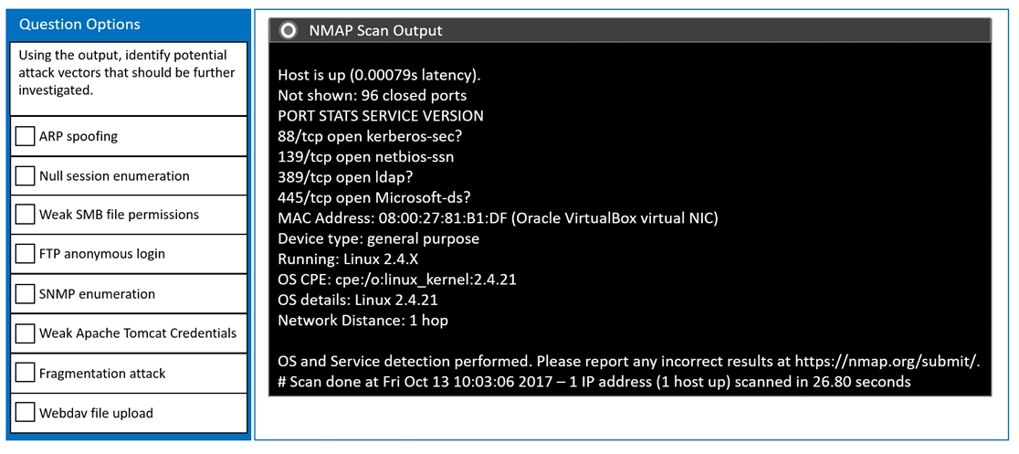
Task: Select the Question Options header
Action: pyautogui.click(x=80, y=24)
